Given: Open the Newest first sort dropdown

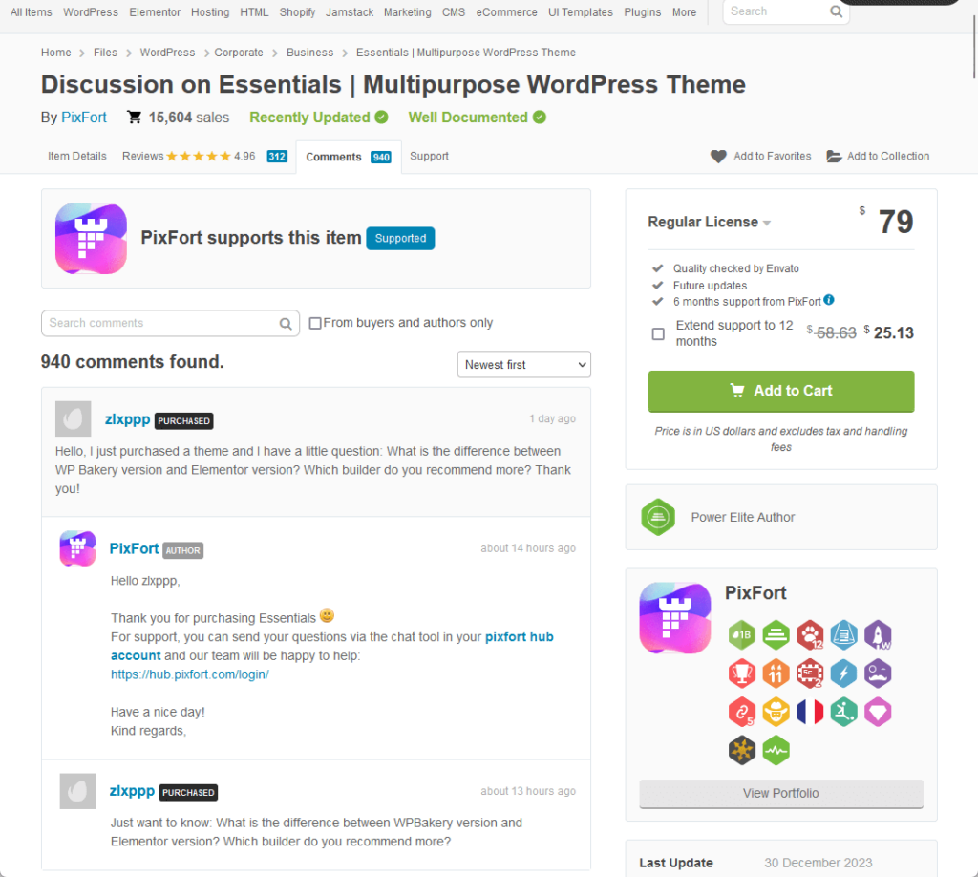Looking at the screenshot, I should click(524, 364).
